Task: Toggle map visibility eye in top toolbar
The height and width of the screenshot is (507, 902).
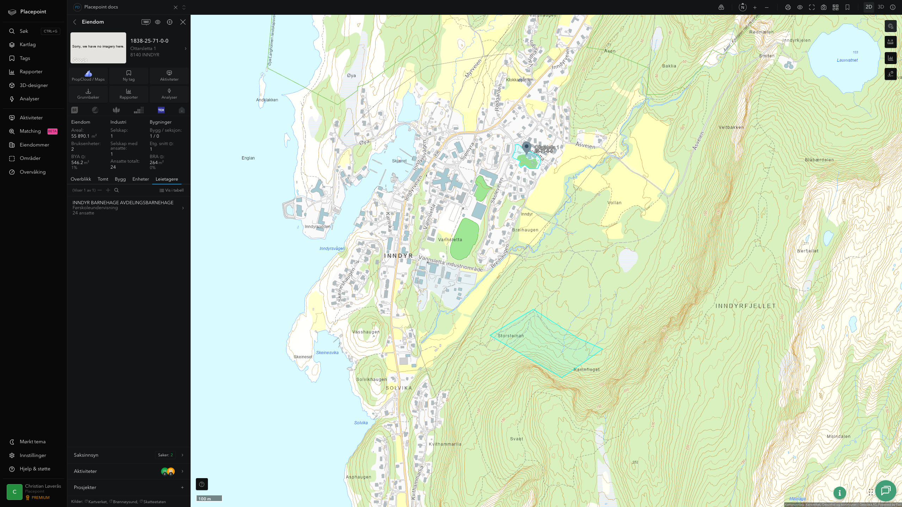Action: click(x=800, y=7)
